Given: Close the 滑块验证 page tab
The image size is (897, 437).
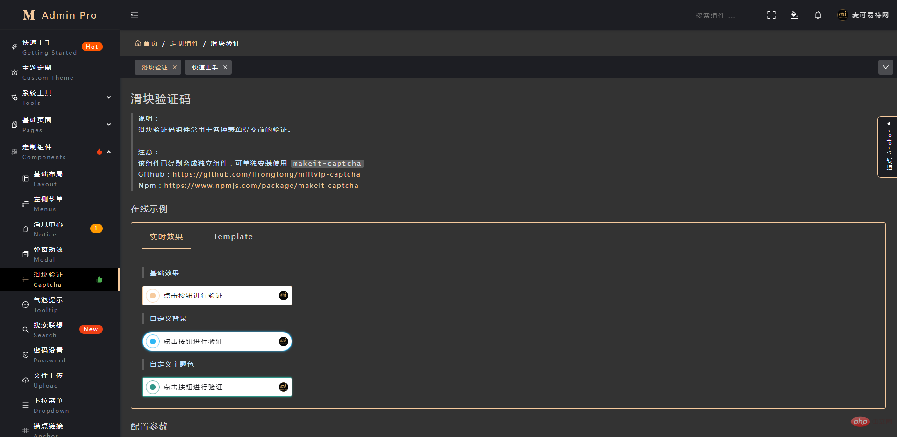Looking at the screenshot, I should click(175, 67).
